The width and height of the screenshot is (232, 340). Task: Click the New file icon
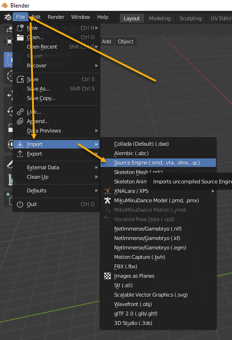(20, 28)
